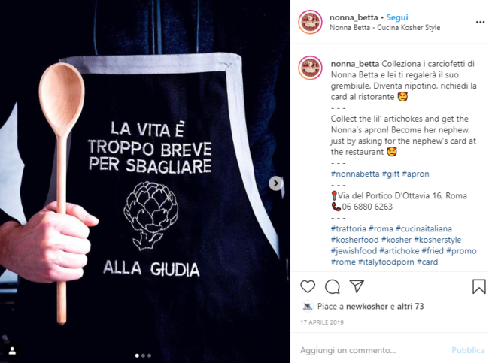Click the comment input field
This screenshot has width=489, height=363.
[x=372, y=350]
